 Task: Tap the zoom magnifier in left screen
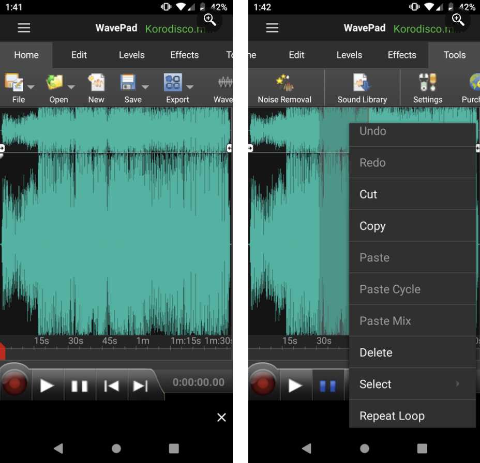(210, 20)
